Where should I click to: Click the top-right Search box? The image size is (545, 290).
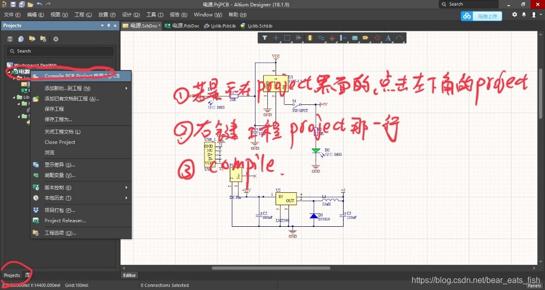pos(469,4)
